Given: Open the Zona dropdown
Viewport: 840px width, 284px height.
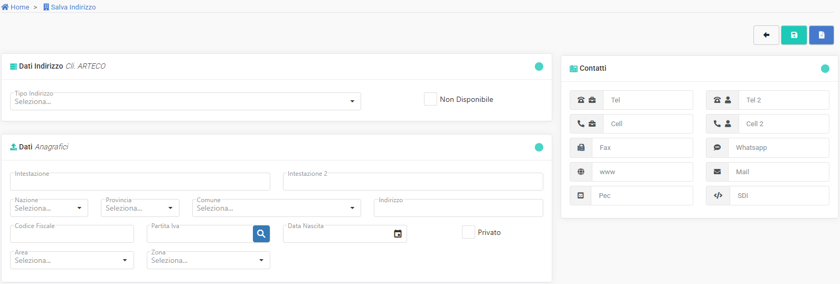Looking at the screenshot, I should [x=209, y=260].
